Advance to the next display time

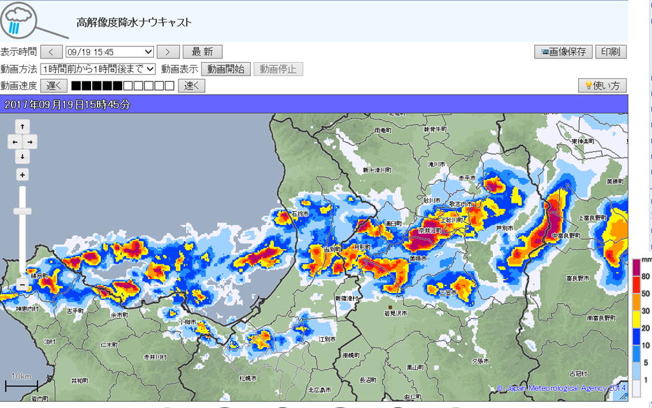(x=167, y=52)
